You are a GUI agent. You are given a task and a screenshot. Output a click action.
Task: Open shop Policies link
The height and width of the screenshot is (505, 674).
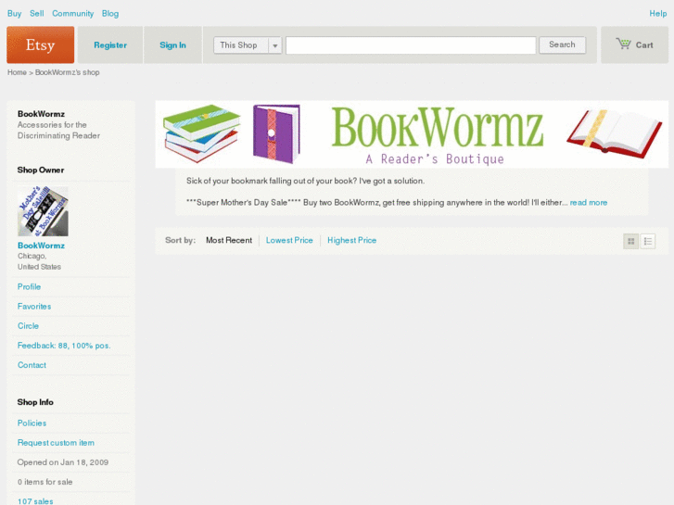[x=32, y=423]
